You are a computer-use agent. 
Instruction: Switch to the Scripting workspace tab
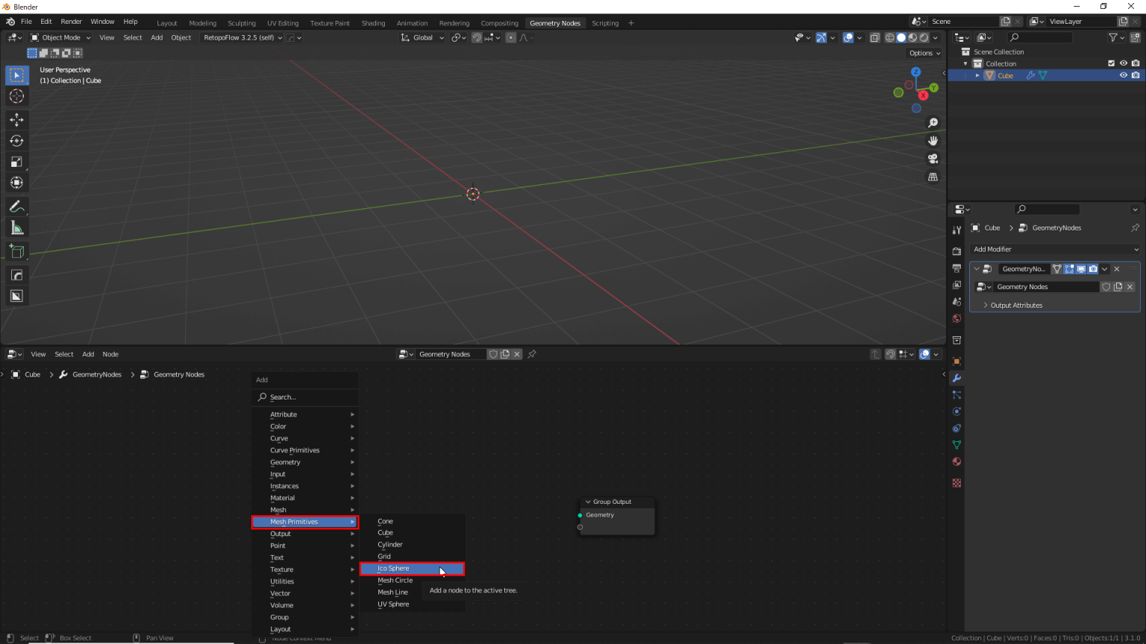[605, 23]
